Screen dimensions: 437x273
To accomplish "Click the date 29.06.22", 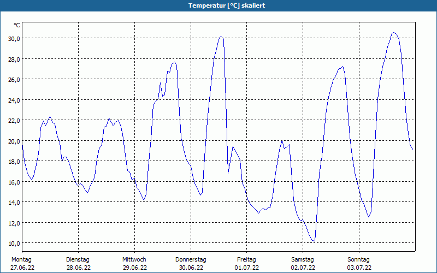I will pyautogui.click(x=135, y=268).
